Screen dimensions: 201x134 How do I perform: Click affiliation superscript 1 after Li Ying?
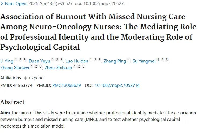16,59
